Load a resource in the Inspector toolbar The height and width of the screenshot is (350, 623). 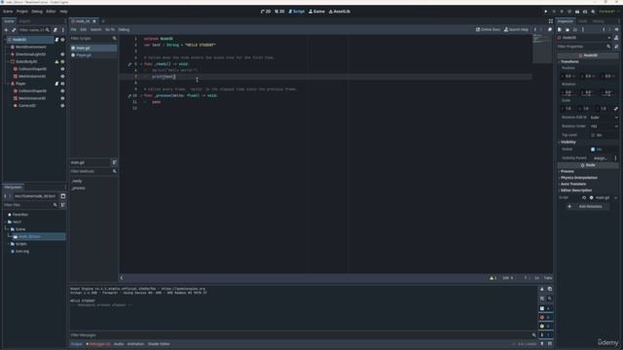click(568, 30)
